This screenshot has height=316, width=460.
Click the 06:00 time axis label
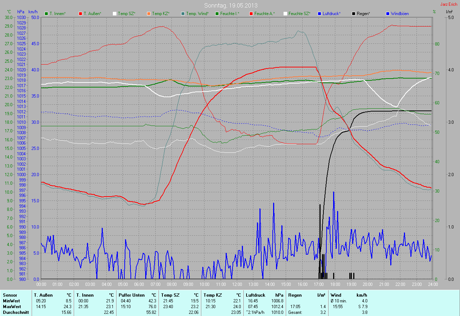(x=139, y=284)
